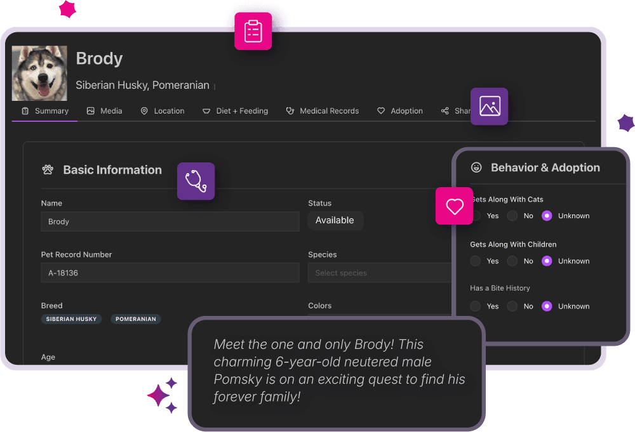Click the smiley icon beside Behavior & Adoption
Viewport: 635px width, 432px height.
[476, 168]
